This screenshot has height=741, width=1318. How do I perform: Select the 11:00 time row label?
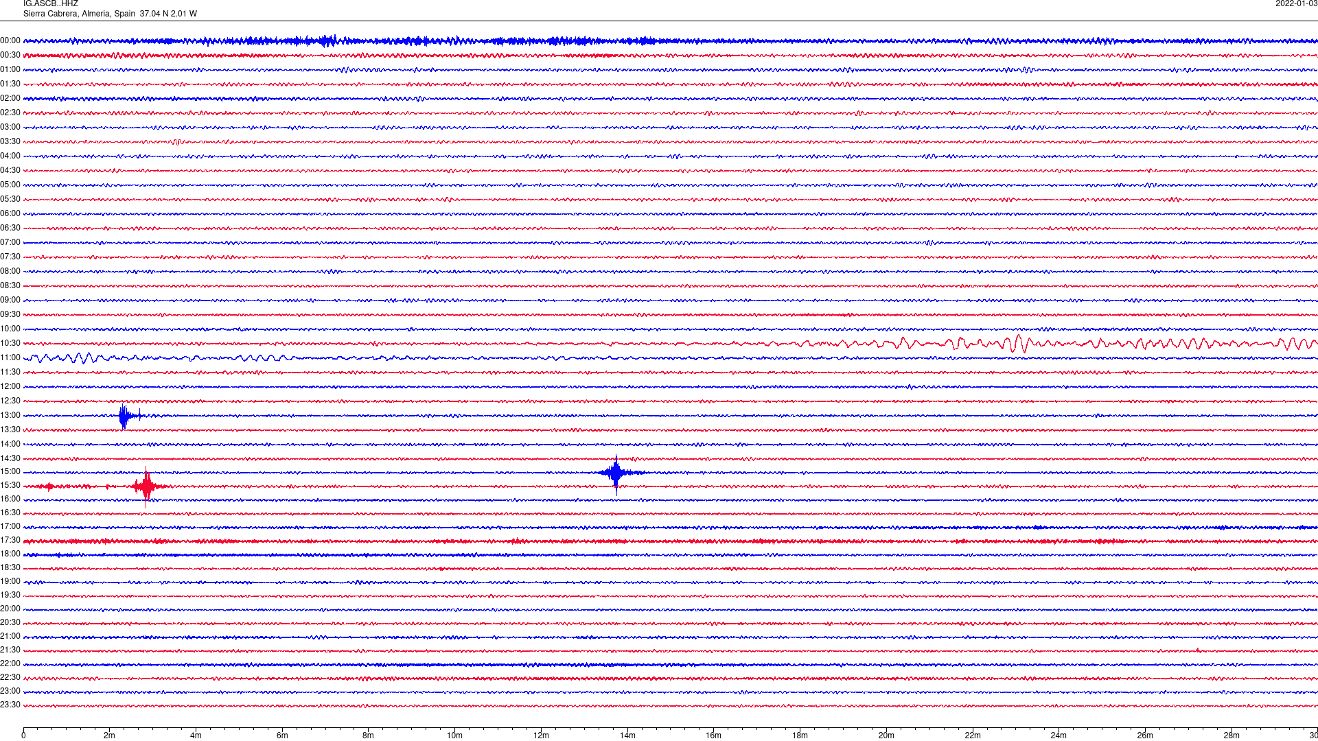(x=10, y=358)
